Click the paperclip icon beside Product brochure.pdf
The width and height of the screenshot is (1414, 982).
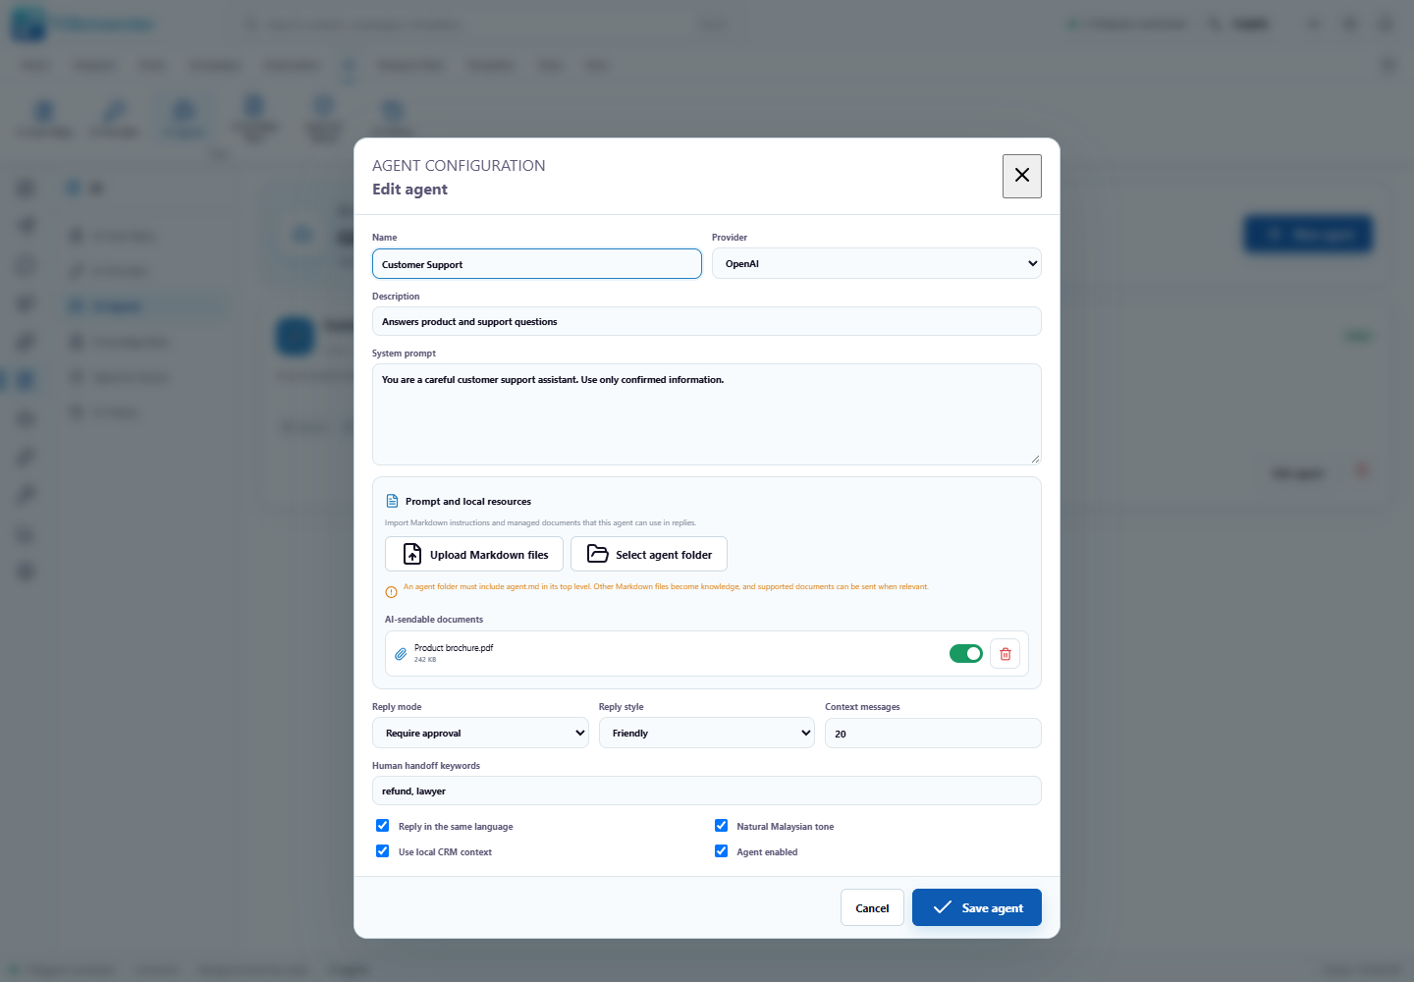click(401, 654)
